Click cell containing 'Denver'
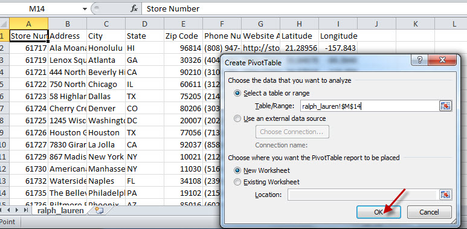 106,108
